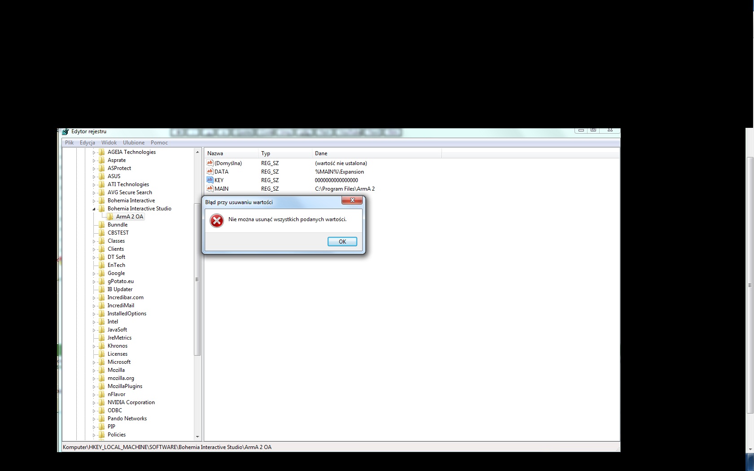Viewport: 754px width, 471px height.
Task: Open the Plik menu
Action: tap(69, 143)
